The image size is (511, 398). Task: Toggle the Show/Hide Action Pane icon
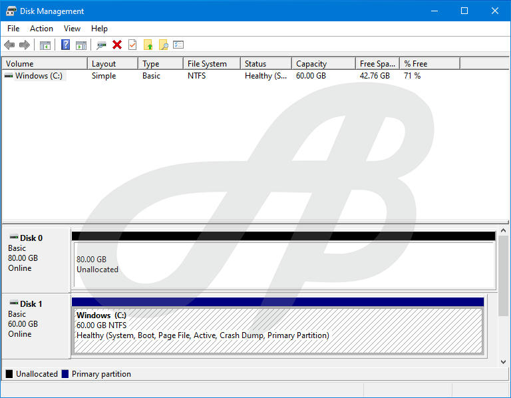point(81,45)
